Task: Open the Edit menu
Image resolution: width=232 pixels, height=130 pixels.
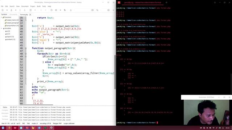Action: pyautogui.click(x=7, y=6)
